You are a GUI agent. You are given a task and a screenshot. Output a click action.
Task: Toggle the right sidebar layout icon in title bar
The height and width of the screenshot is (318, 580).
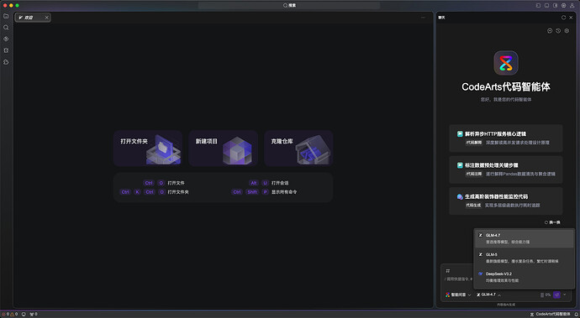tap(556, 6)
